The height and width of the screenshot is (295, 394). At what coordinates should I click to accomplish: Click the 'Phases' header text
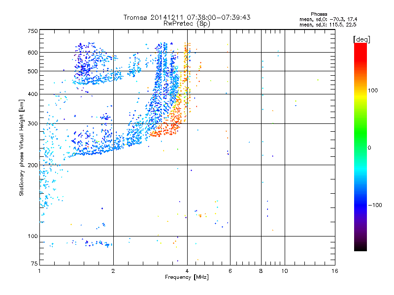319,14
